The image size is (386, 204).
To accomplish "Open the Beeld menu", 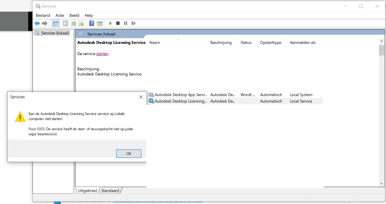I will (x=74, y=15).
